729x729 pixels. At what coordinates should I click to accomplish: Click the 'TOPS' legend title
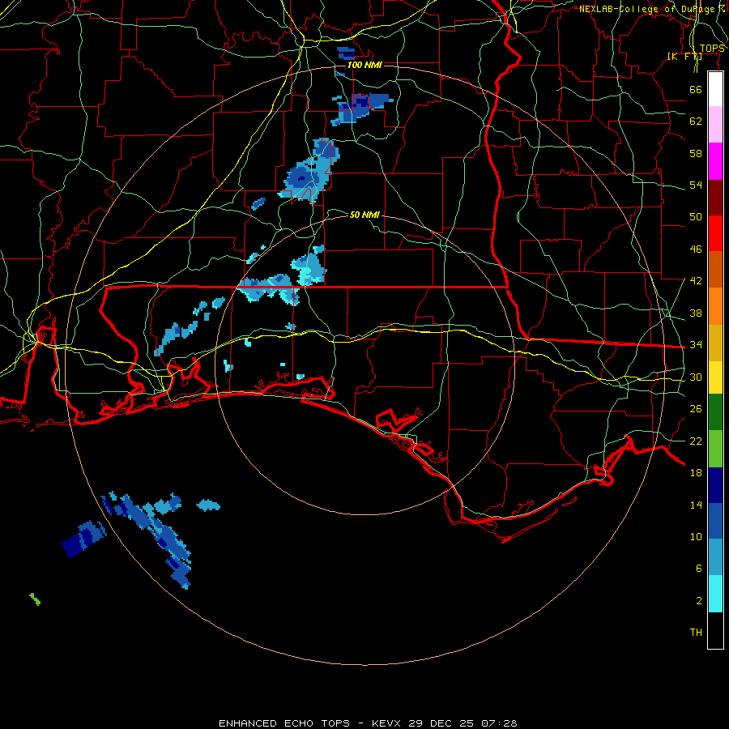pos(712,49)
